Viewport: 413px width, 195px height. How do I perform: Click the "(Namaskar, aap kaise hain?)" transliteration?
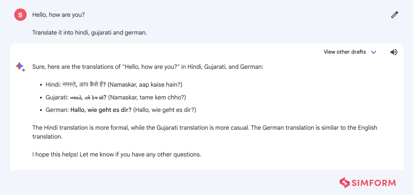pos(145,85)
